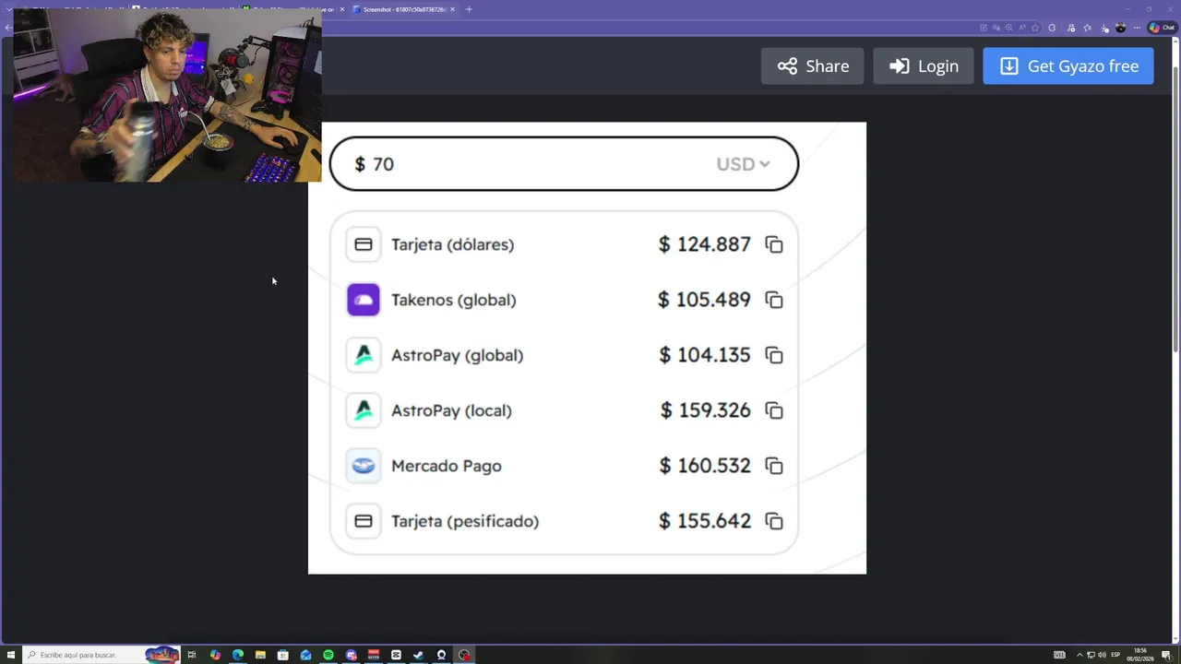1181x664 pixels.
Task: Open a new browser tab
Action: point(469,9)
